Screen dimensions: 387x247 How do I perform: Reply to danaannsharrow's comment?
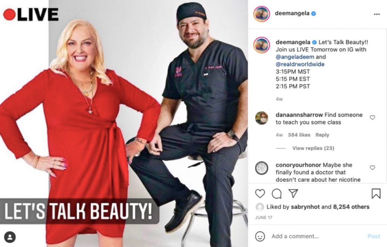tap(322, 135)
